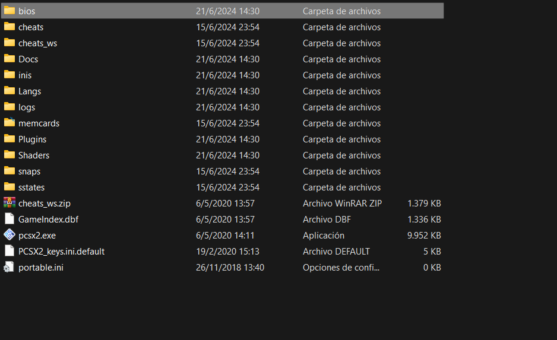Select the logs folder name
The image size is (557, 340).
pos(27,107)
